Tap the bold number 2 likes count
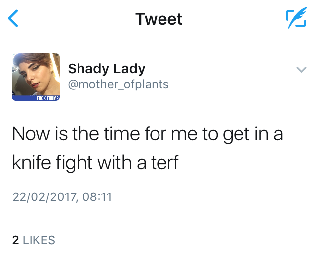The image size is (318, 259). (x=15, y=240)
